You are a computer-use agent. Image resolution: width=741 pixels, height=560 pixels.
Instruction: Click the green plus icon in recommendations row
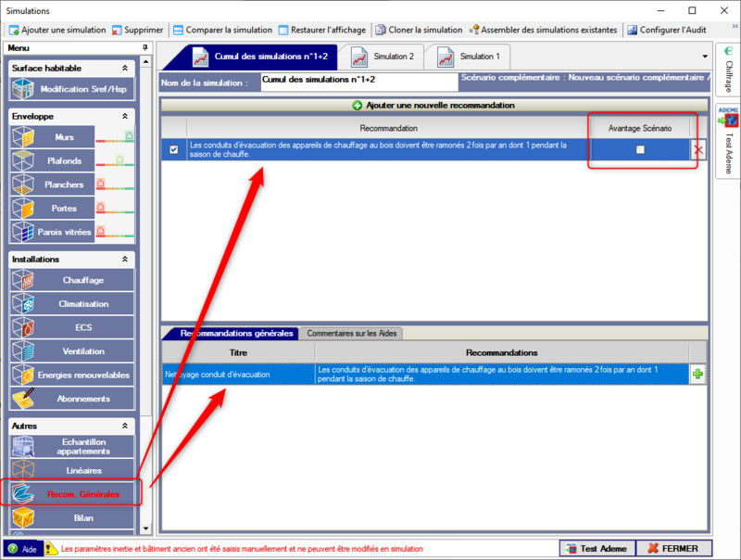coord(697,375)
